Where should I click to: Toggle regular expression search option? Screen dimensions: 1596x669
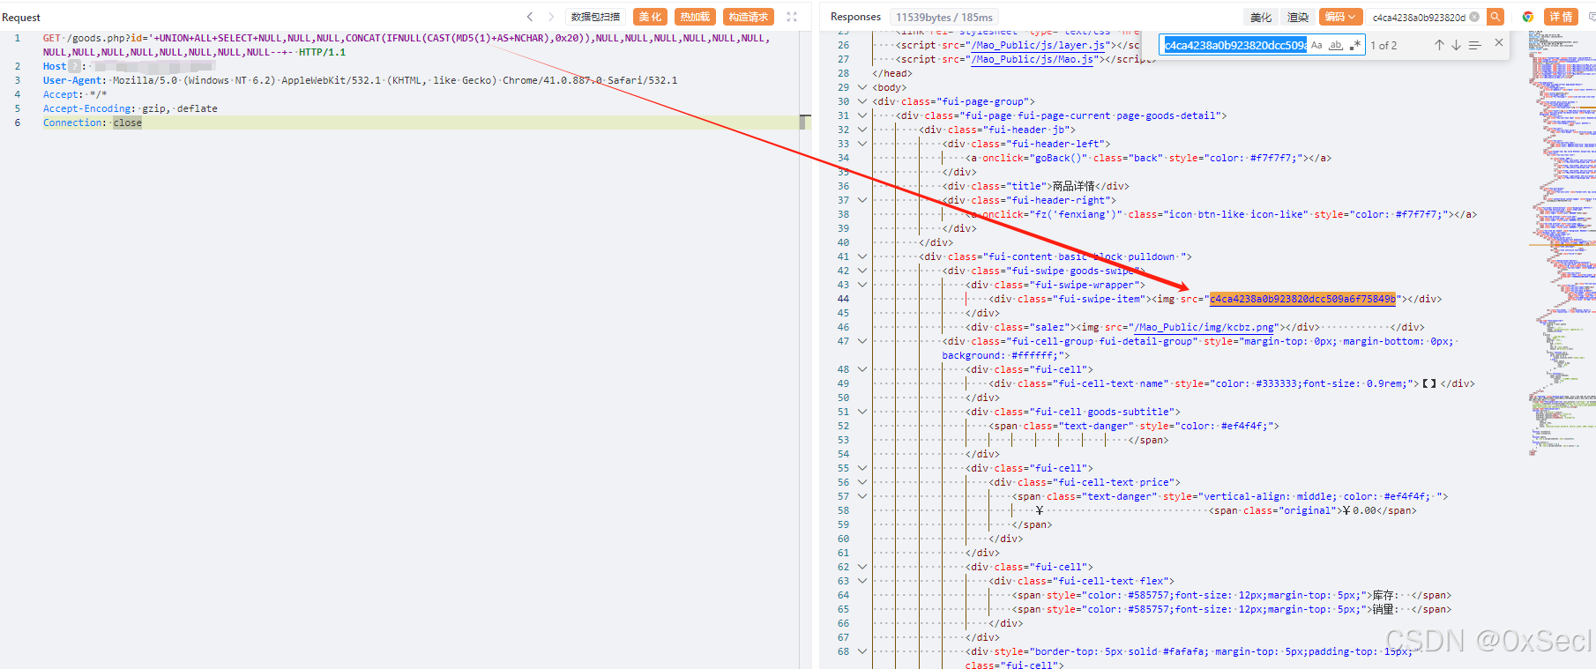click(1355, 45)
